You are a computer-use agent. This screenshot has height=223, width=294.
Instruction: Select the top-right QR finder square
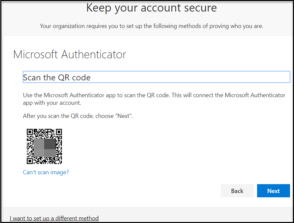click(59, 132)
